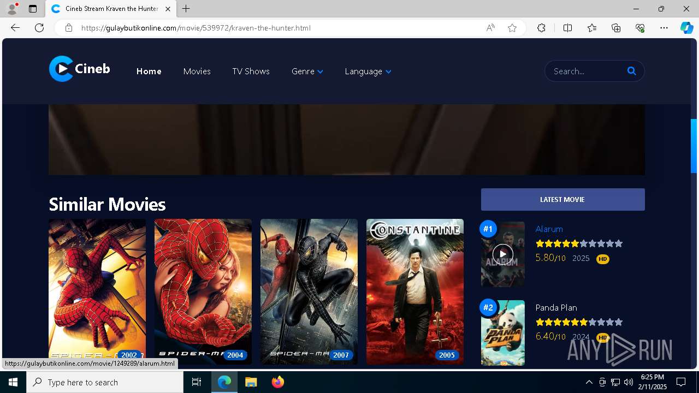The width and height of the screenshot is (699, 393).
Task: Click the Cineb logo
Action: click(x=80, y=69)
